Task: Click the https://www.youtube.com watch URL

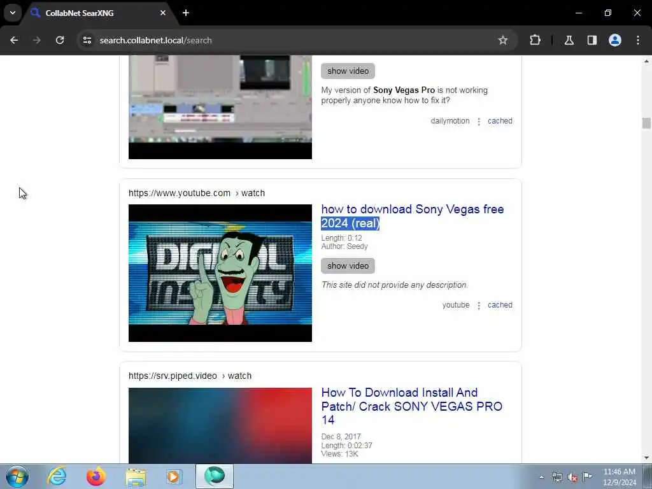Action: (197, 193)
